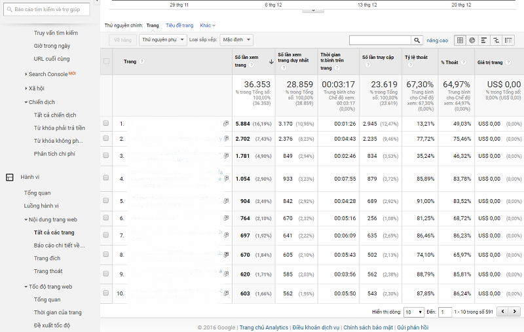Select the pivot table view icon
Screen dimensions: 524x332
pos(508,40)
